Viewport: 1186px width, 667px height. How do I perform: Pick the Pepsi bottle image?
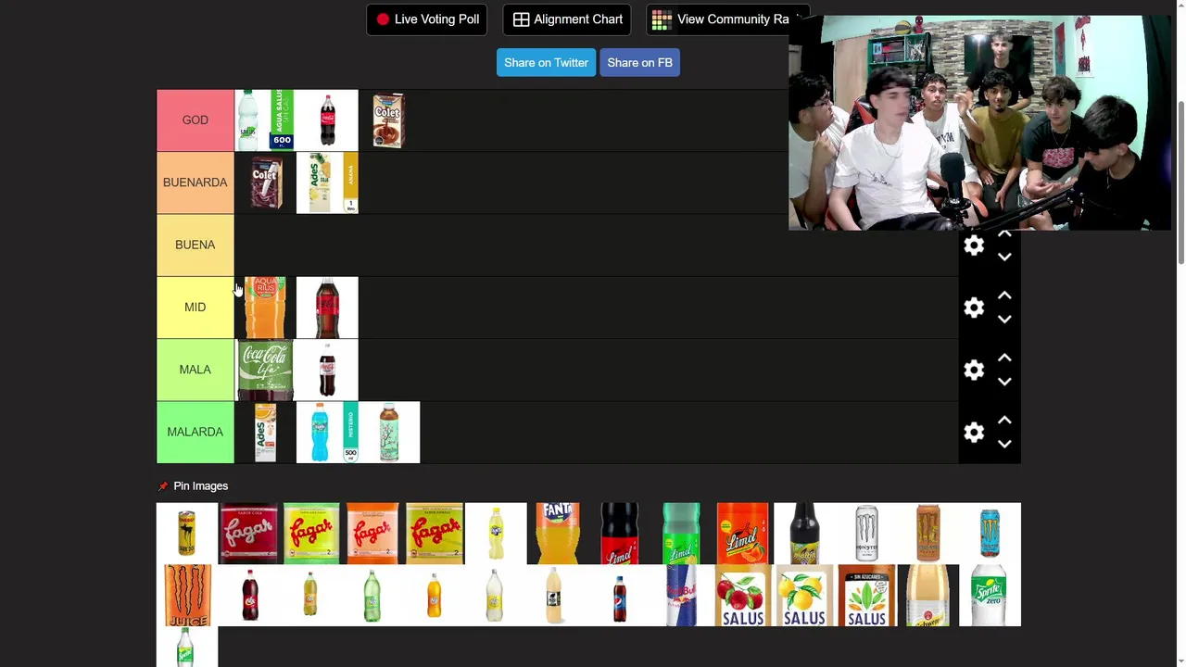pos(620,596)
